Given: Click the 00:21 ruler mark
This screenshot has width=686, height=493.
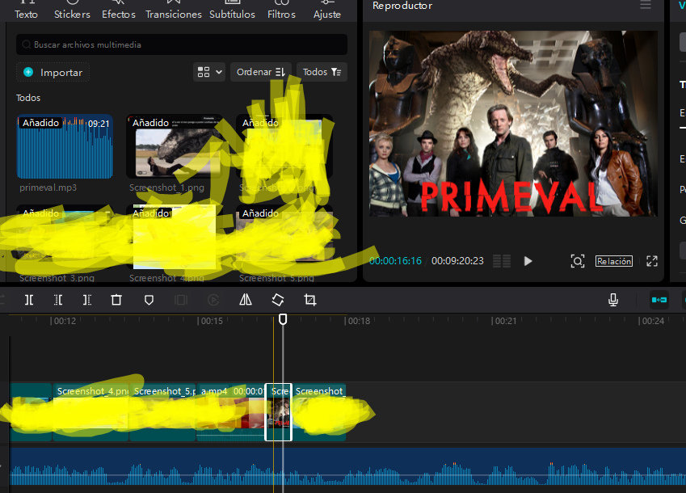Looking at the screenshot, I should pos(505,321).
